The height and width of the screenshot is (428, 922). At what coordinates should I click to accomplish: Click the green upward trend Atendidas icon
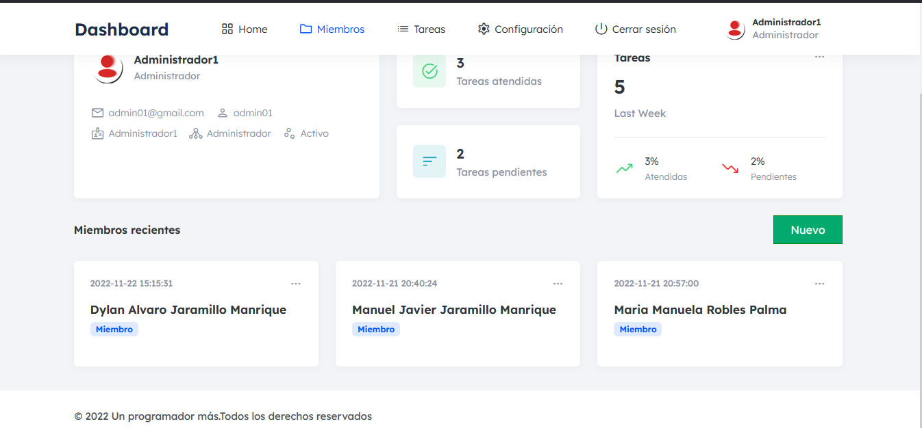pyautogui.click(x=625, y=168)
